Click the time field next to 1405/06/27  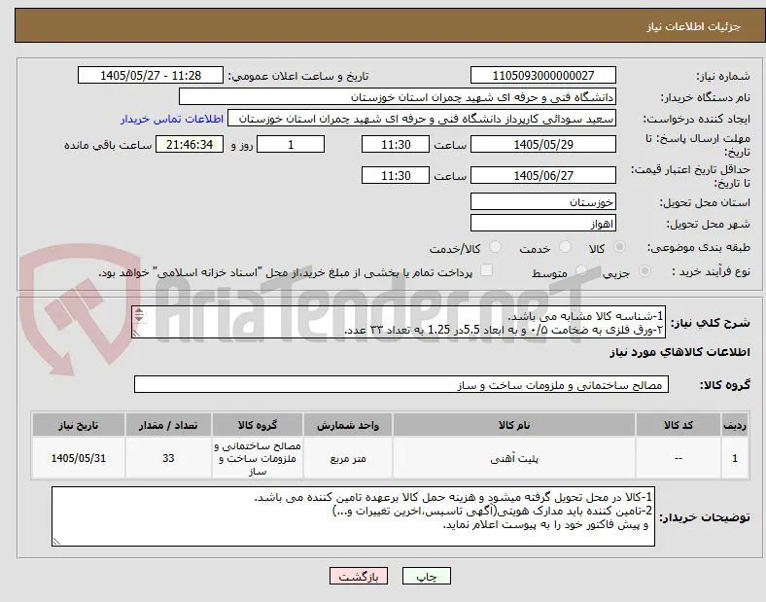(x=396, y=175)
